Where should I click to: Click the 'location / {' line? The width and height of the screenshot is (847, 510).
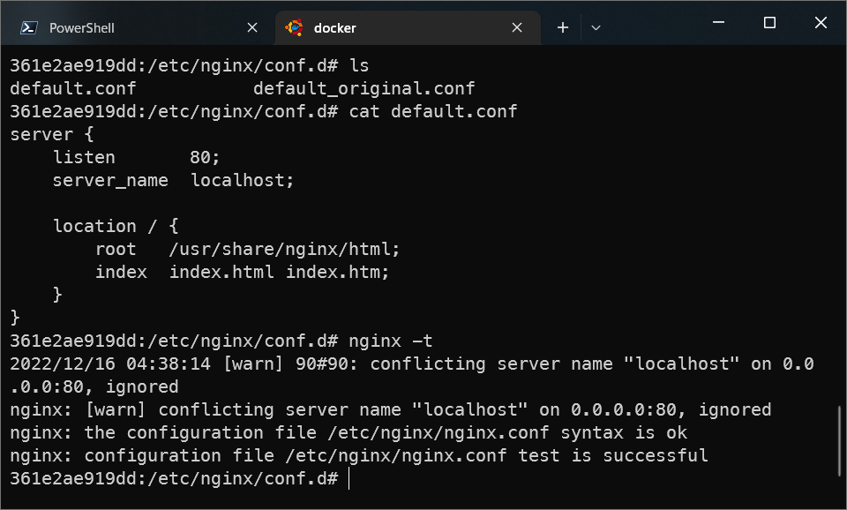tap(116, 227)
